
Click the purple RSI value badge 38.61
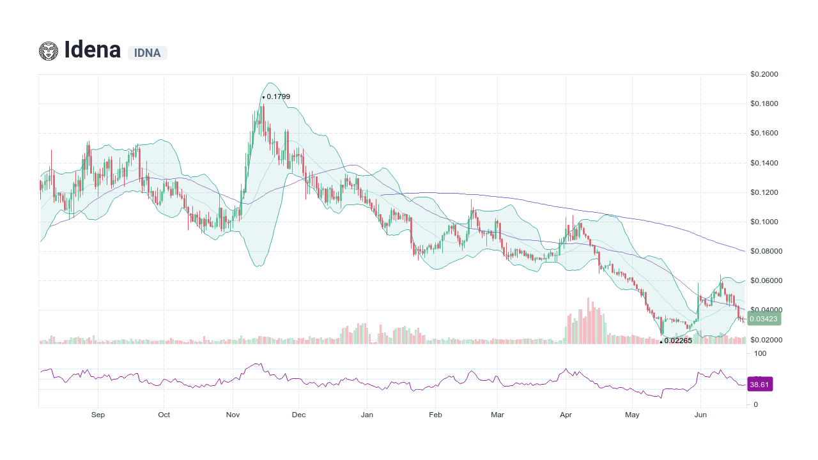(760, 384)
